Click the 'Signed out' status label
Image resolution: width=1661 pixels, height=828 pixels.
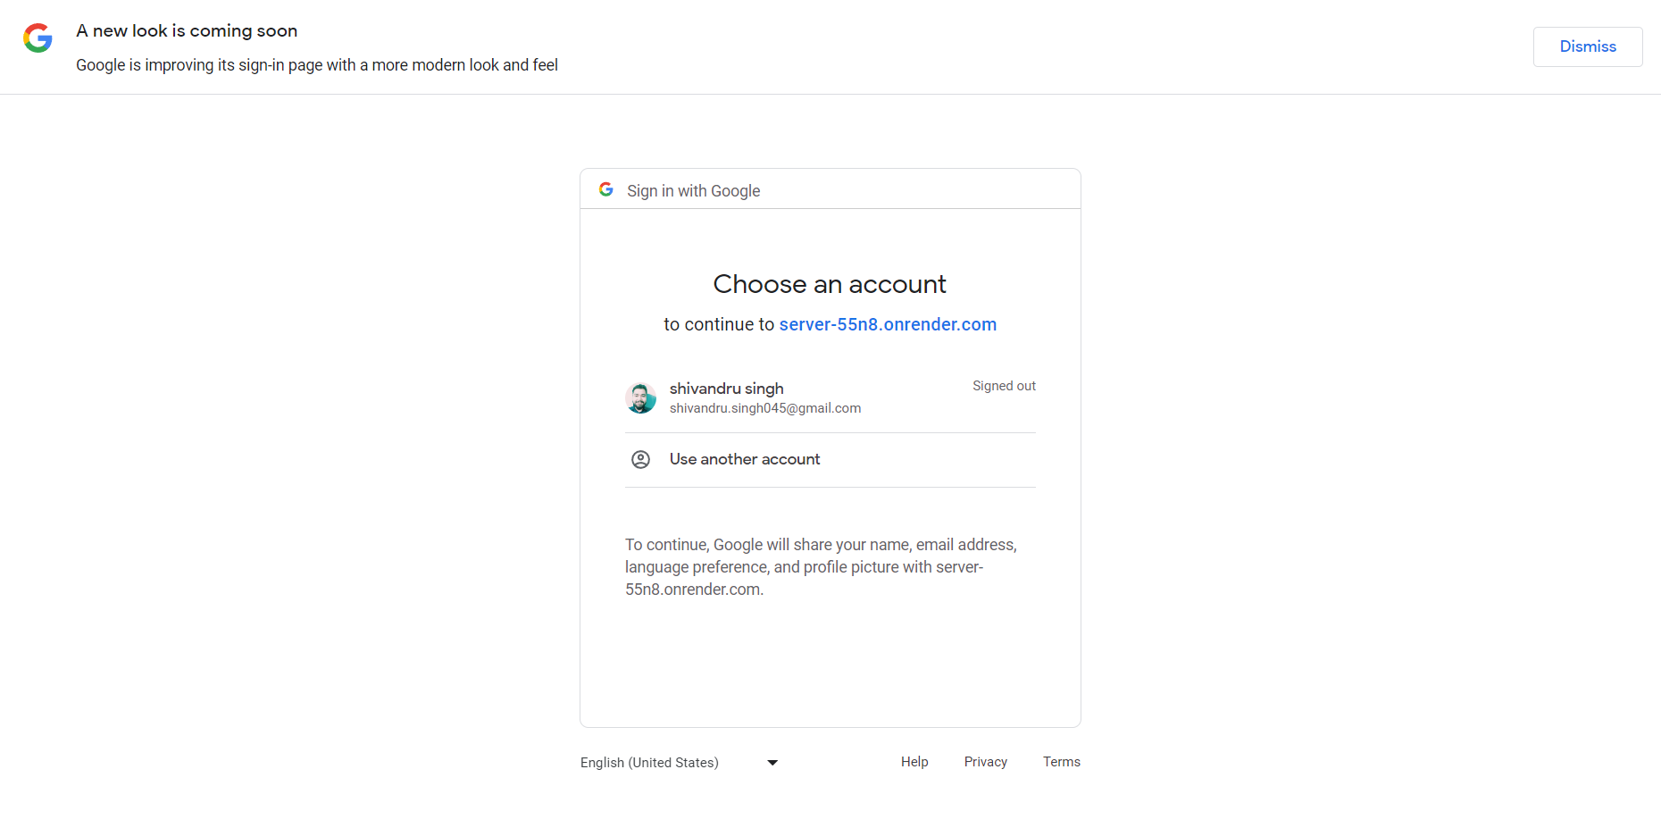point(1004,386)
